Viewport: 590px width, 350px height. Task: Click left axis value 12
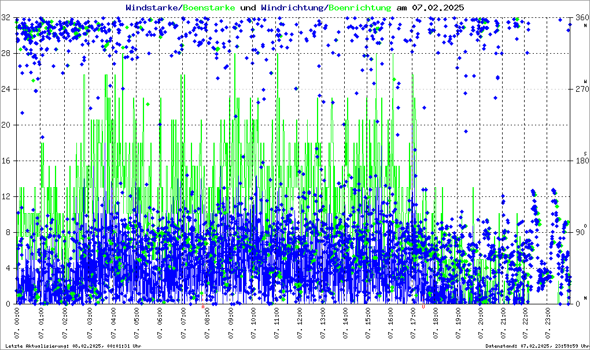(6, 196)
